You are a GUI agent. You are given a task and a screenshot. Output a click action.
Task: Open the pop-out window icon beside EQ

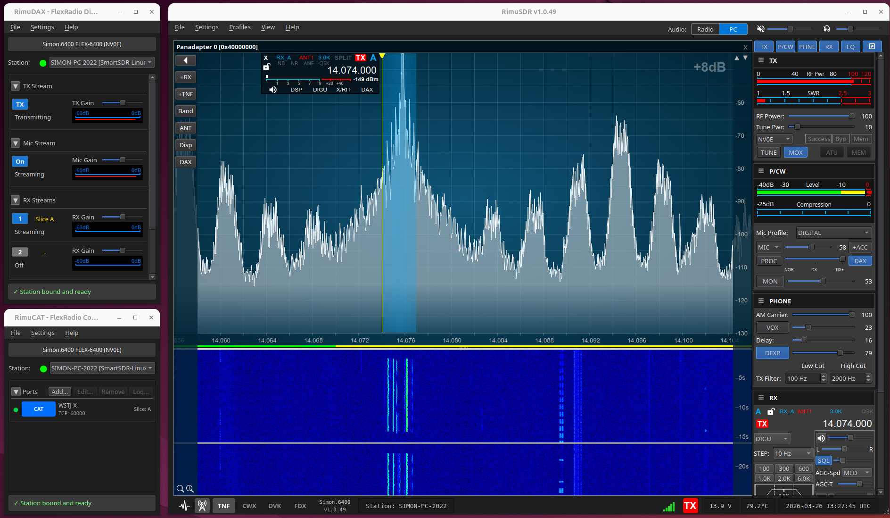coord(872,46)
